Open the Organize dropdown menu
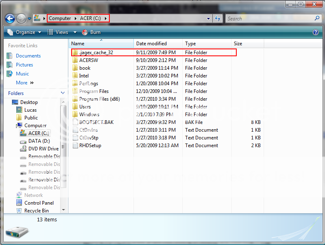This screenshot has width=325, height=245. click(25, 32)
